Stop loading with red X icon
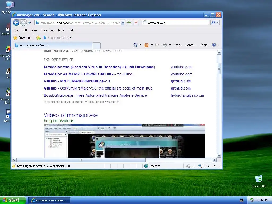The height and width of the screenshot is (204, 272). (136, 23)
